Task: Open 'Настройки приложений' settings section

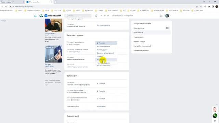Action: point(152,46)
